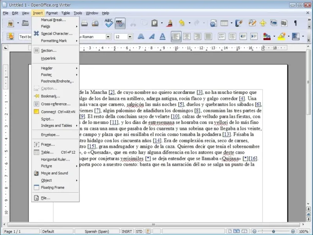Click footnote link [5] after noches

coord(181,104)
